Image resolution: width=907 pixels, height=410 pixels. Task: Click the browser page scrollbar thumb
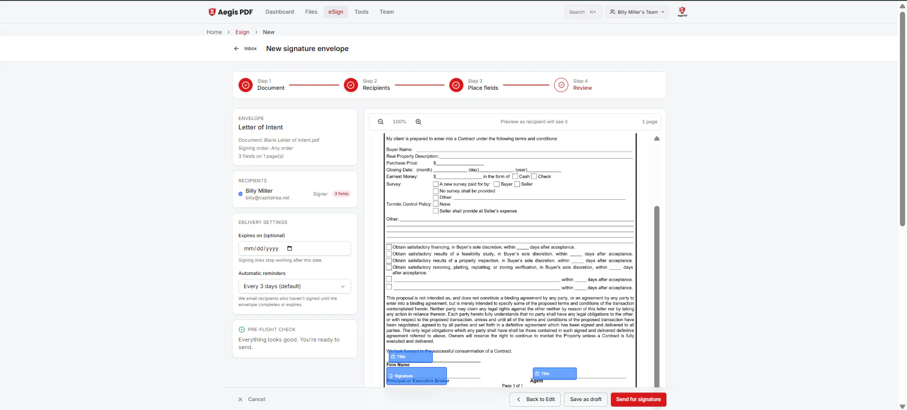click(903, 118)
